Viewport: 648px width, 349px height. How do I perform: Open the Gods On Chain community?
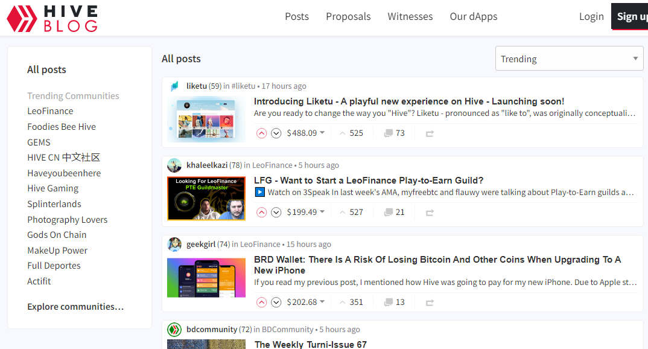point(57,235)
